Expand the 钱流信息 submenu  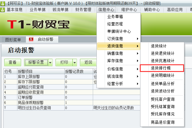pyautogui.click(x=118, y=76)
